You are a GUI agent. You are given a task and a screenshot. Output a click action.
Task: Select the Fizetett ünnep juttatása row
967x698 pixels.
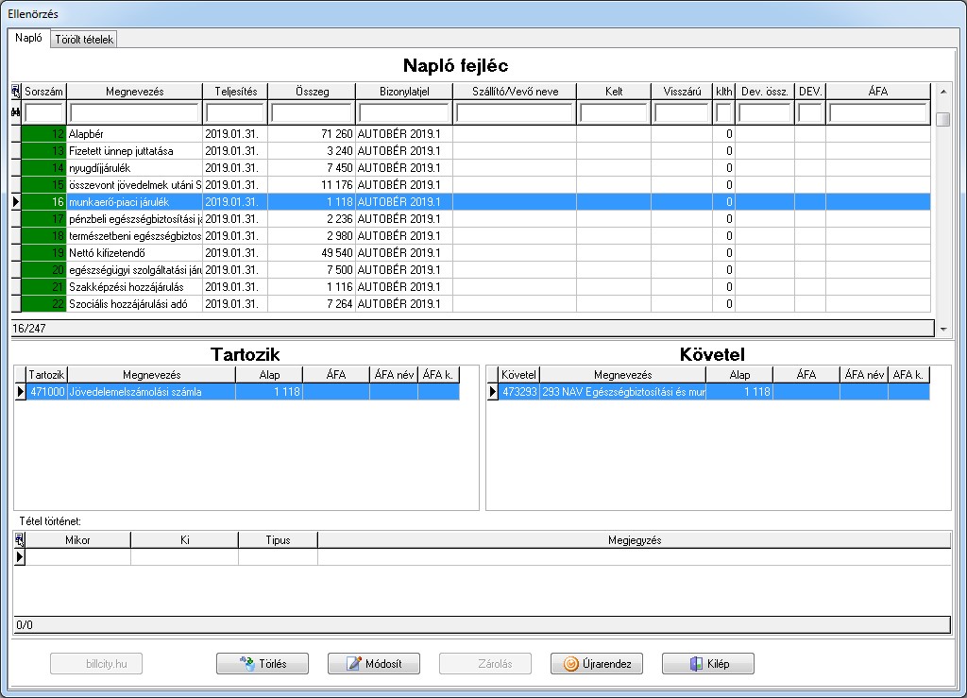(471, 151)
